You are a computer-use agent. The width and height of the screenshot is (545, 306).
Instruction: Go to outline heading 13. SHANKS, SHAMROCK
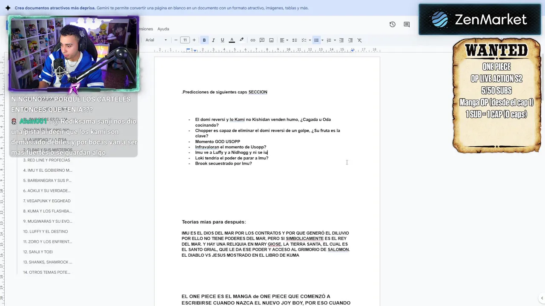coord(48,262)
